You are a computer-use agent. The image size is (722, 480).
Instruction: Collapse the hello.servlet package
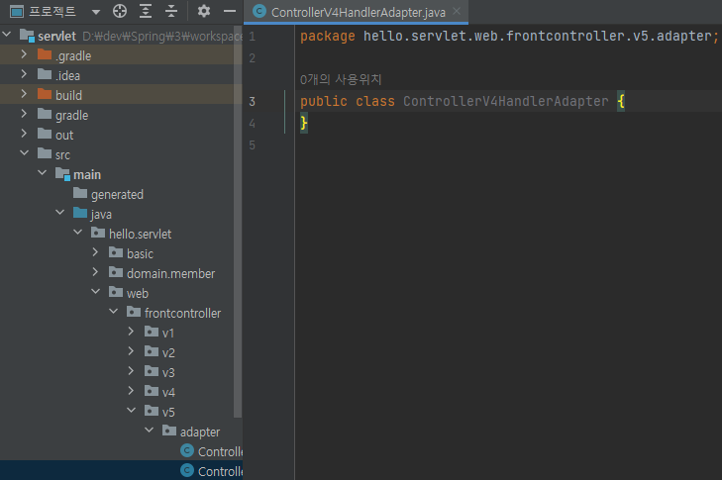[78, 233]
